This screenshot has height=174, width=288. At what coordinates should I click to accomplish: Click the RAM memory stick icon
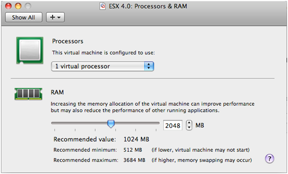pyautogui.click(x=28, y=94)
